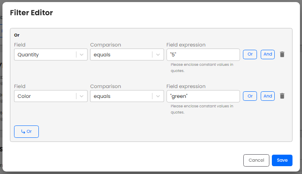The height and width of the screenshot is (174, 302).
Task: Focus the field expression input containing "green"
Action: [x=203, y=96]
